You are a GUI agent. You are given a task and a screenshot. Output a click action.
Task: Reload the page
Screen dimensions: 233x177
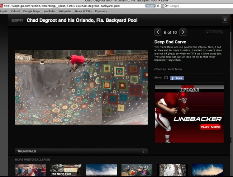pyautogui.click(x=158, y=6)
